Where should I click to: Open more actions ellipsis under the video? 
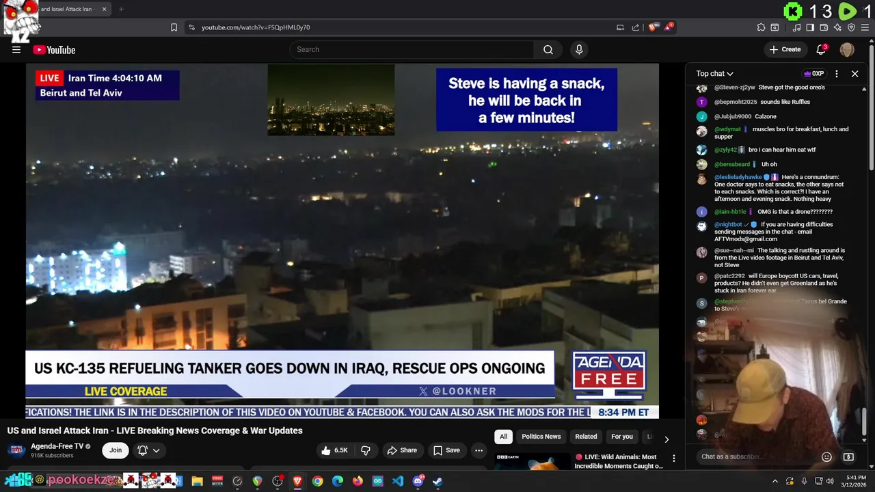[x=479, y=450]
